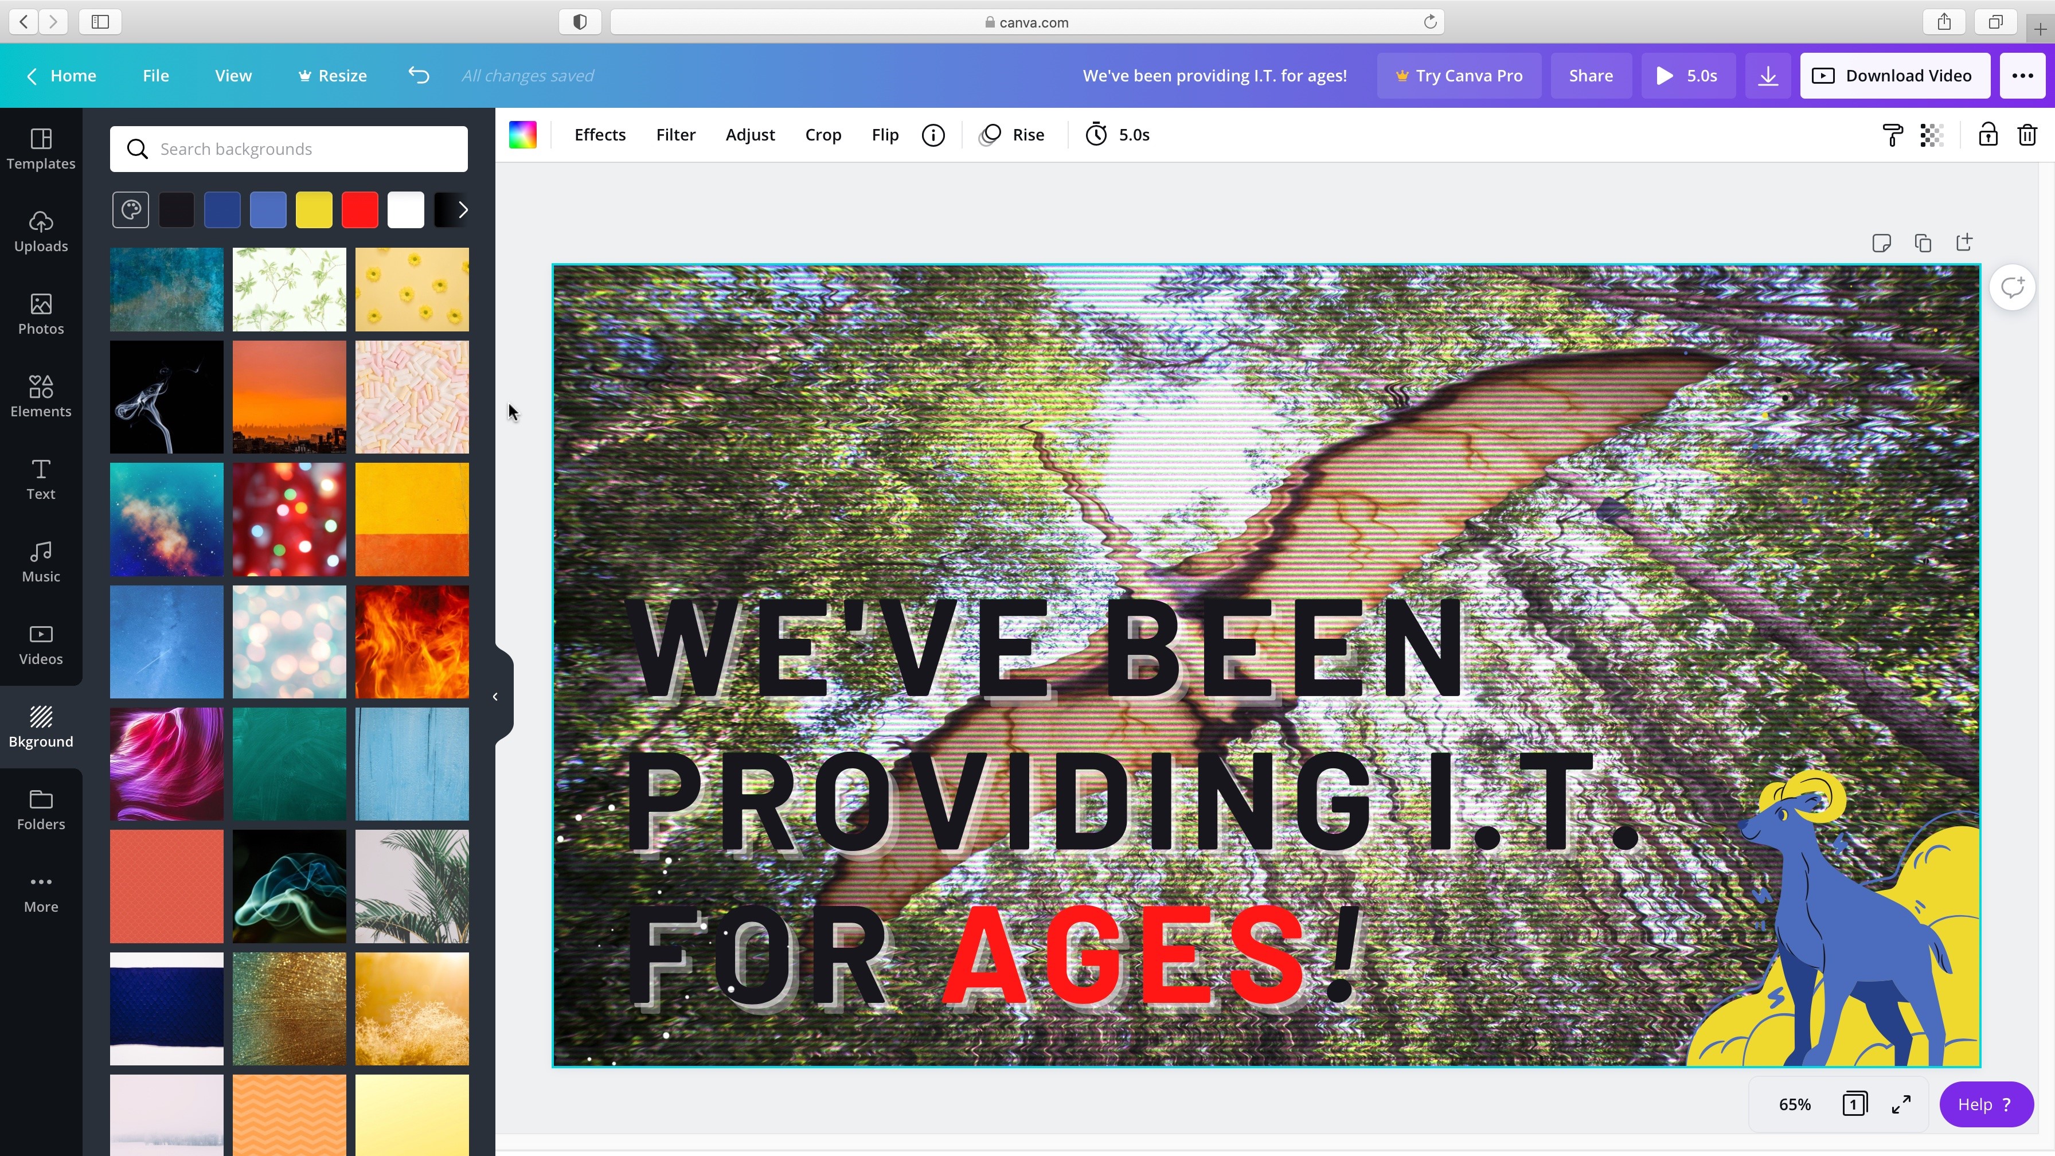Click the Share button
This screenshot has width=2055, height=1156.
click(1590, 76)
